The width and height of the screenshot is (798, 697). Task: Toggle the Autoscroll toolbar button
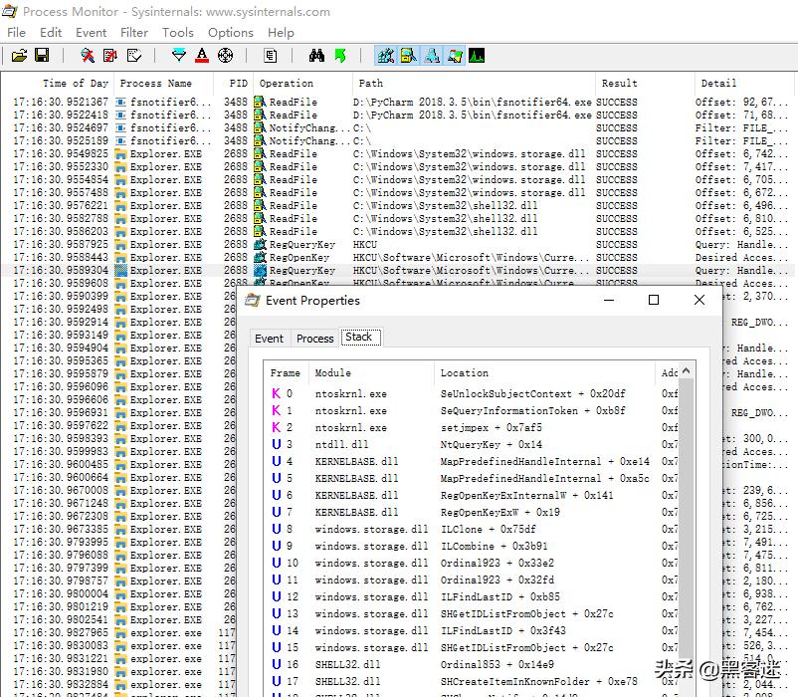[110, 56]
